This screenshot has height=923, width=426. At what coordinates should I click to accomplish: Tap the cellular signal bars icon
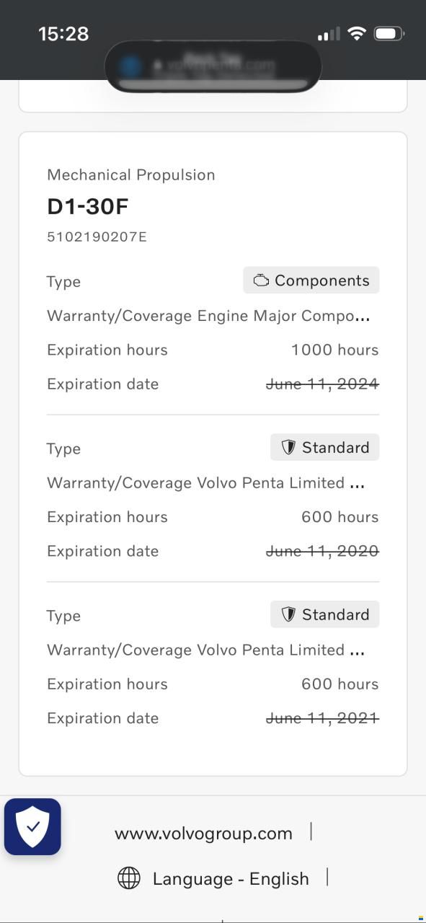point(328,34)
